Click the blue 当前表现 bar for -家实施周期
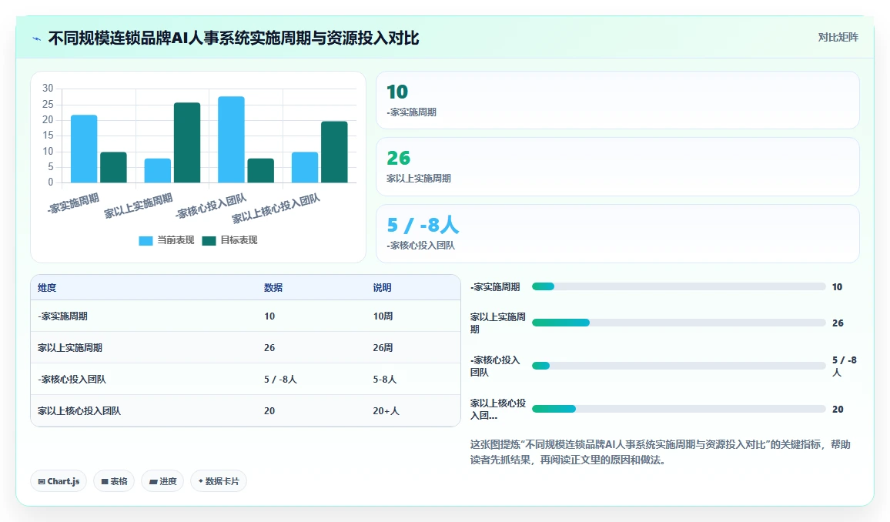The height and width of the screenshot is (522, 890). click(84, 149)
